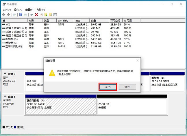Open the 文件(F) menu

click(7, 10)
